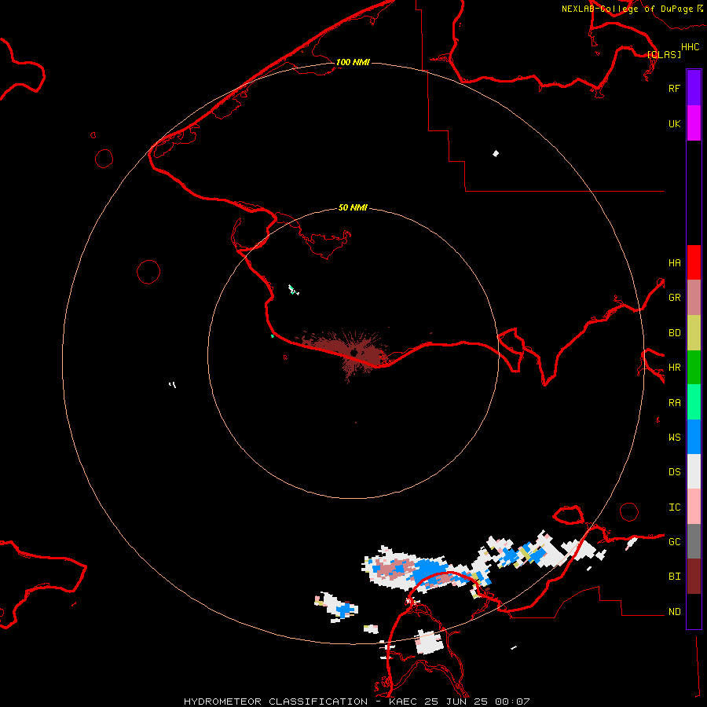This screenshot has height=707, width=707.
Task: Click the HR legend label
Action: click(674, 368)
